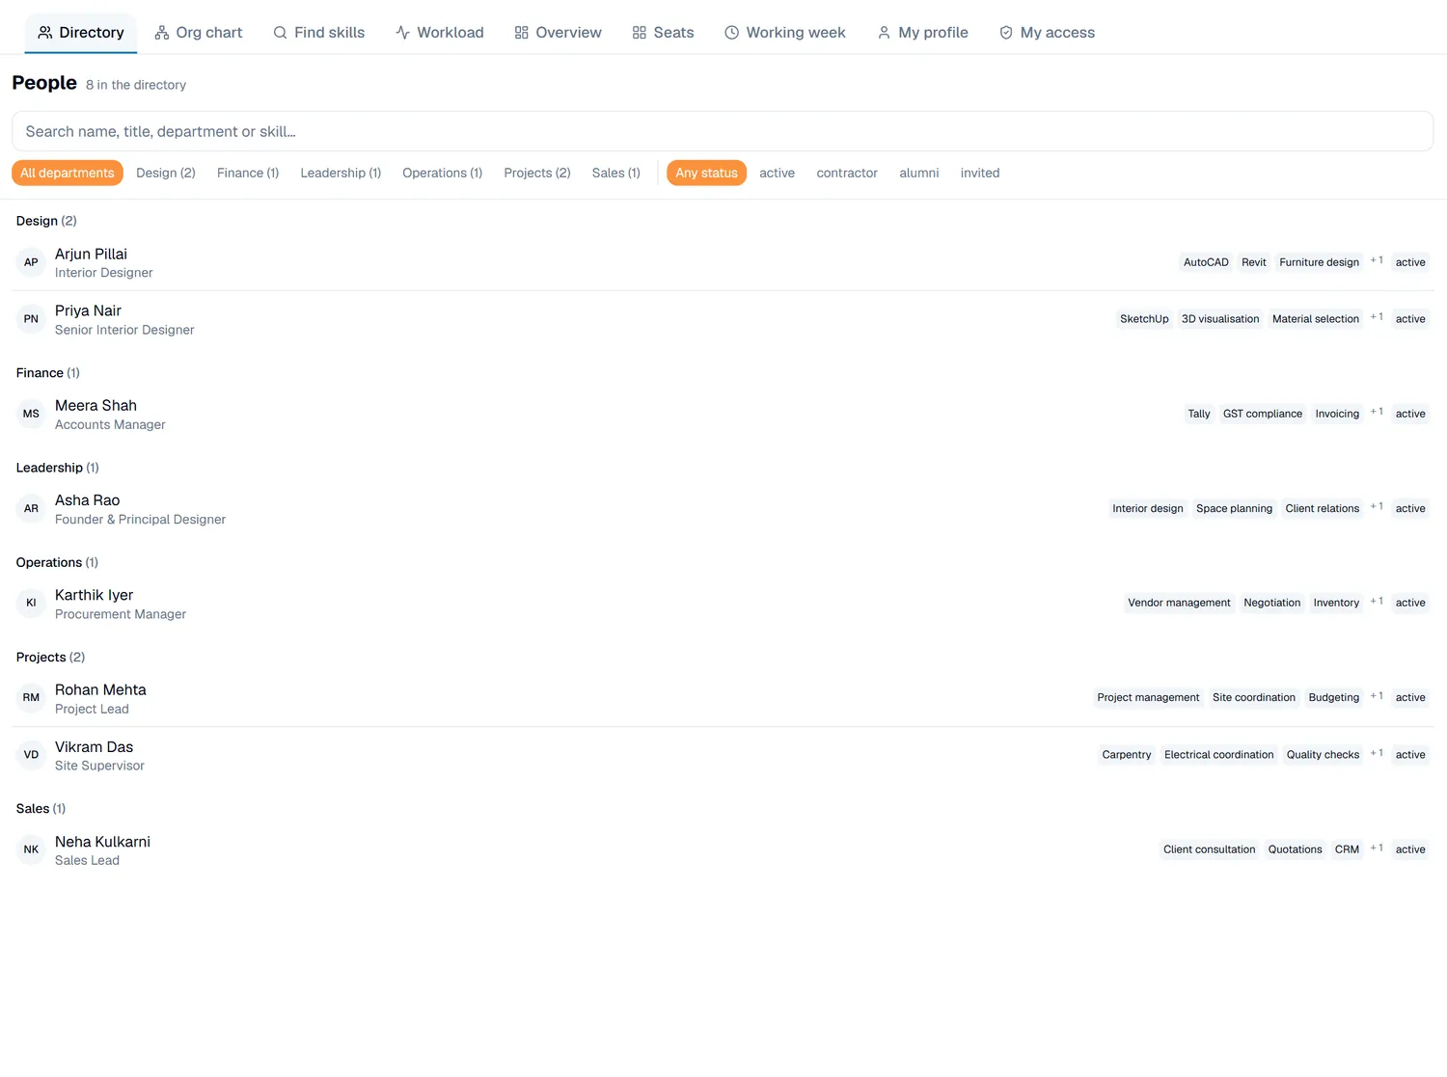
Task: Click Vikram Das's VD avatar
Action: (31, 755)
